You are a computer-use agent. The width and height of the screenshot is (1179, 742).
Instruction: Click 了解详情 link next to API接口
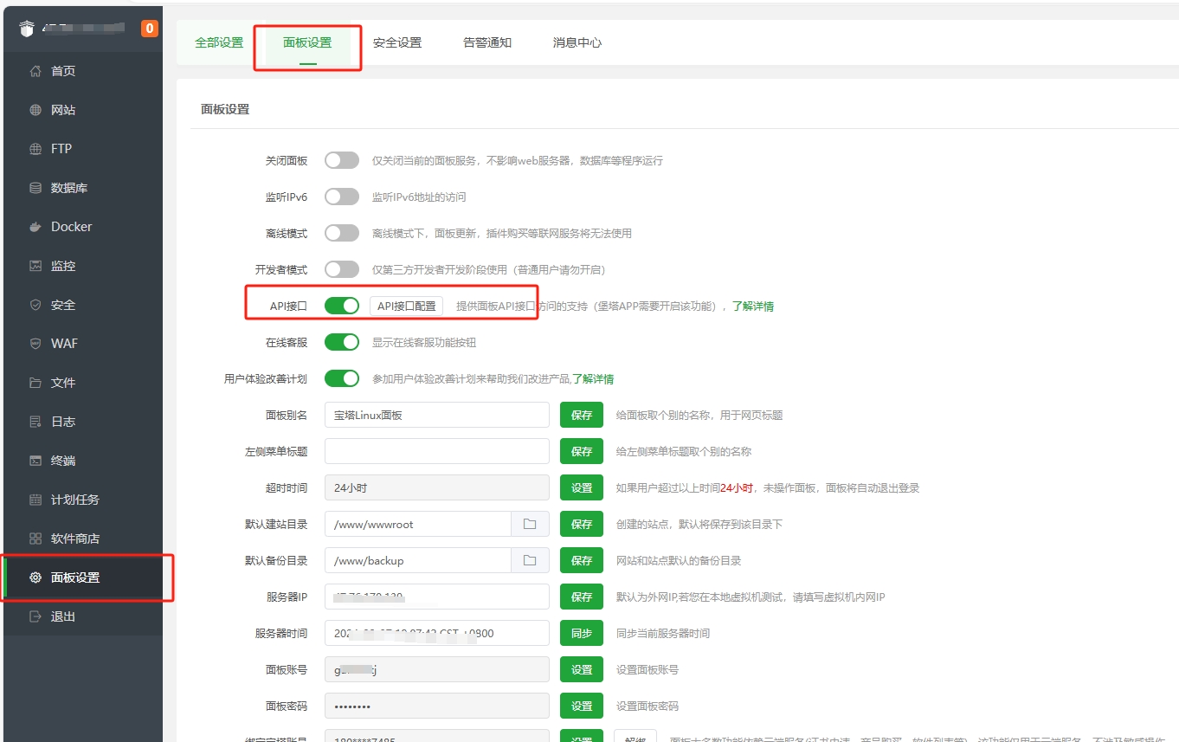click(x=753, y=306)
